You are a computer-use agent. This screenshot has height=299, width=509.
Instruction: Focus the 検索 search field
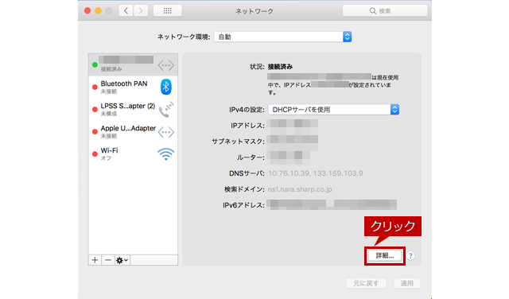[x=385, y=11]
